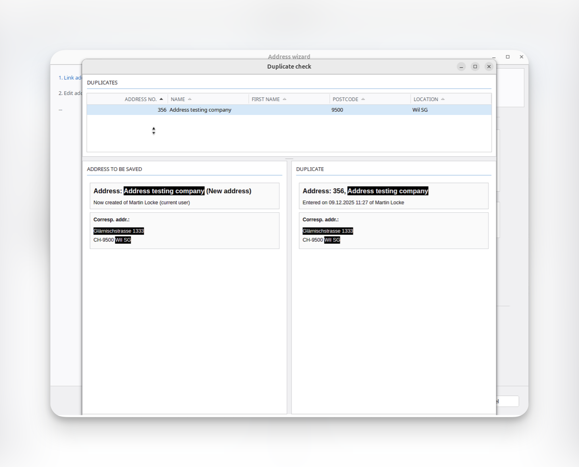The width and height of the screenshot is (579, 467).
Task: Click the LOCATION column sort arrow
Action: (x=443, y=99)
